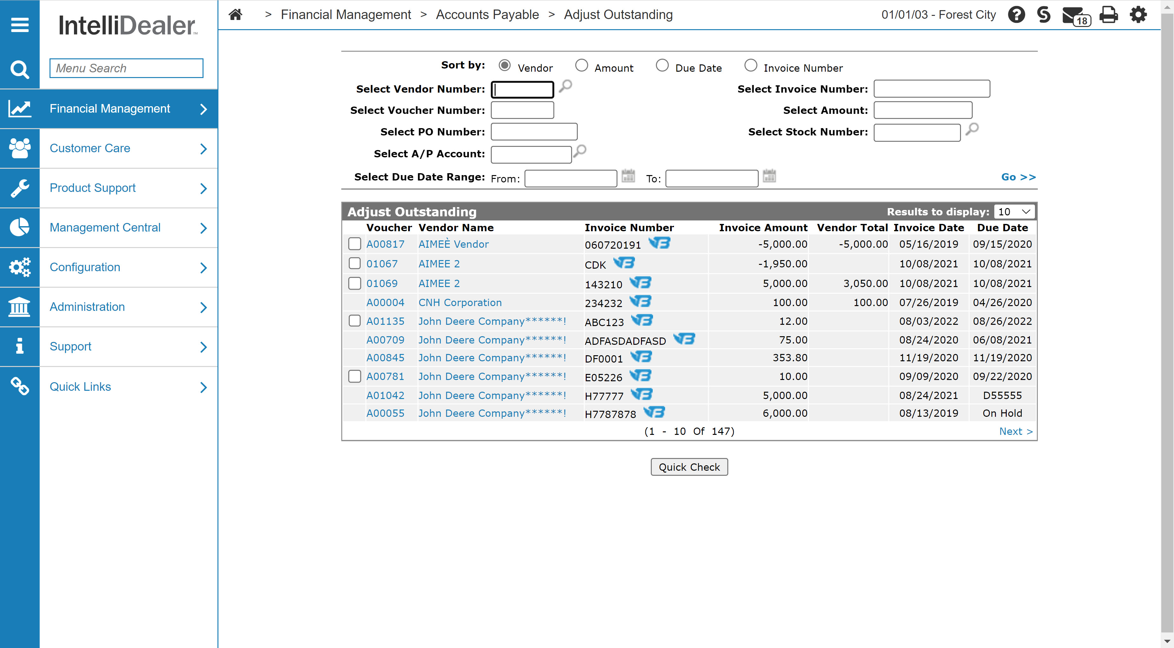Click invoice icon beside ADFASDADFASD

click(684, 339)
